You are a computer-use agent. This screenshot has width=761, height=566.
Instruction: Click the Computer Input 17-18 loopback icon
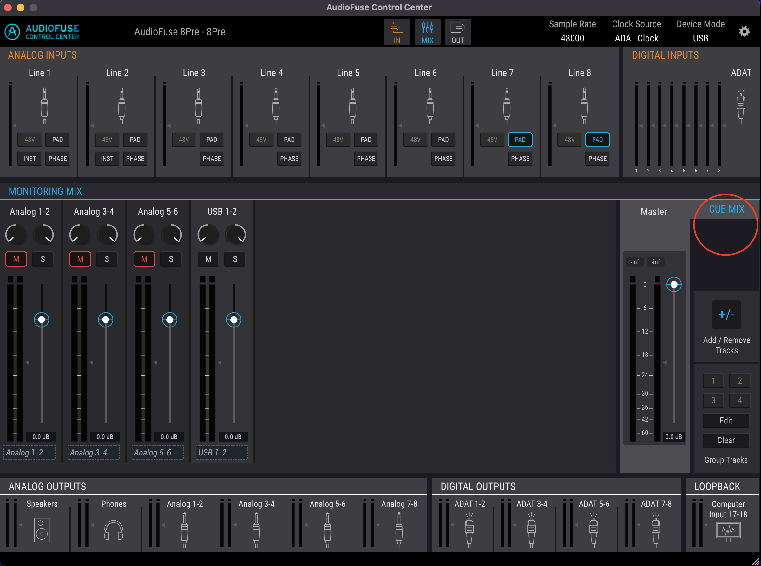click(728, 532)
